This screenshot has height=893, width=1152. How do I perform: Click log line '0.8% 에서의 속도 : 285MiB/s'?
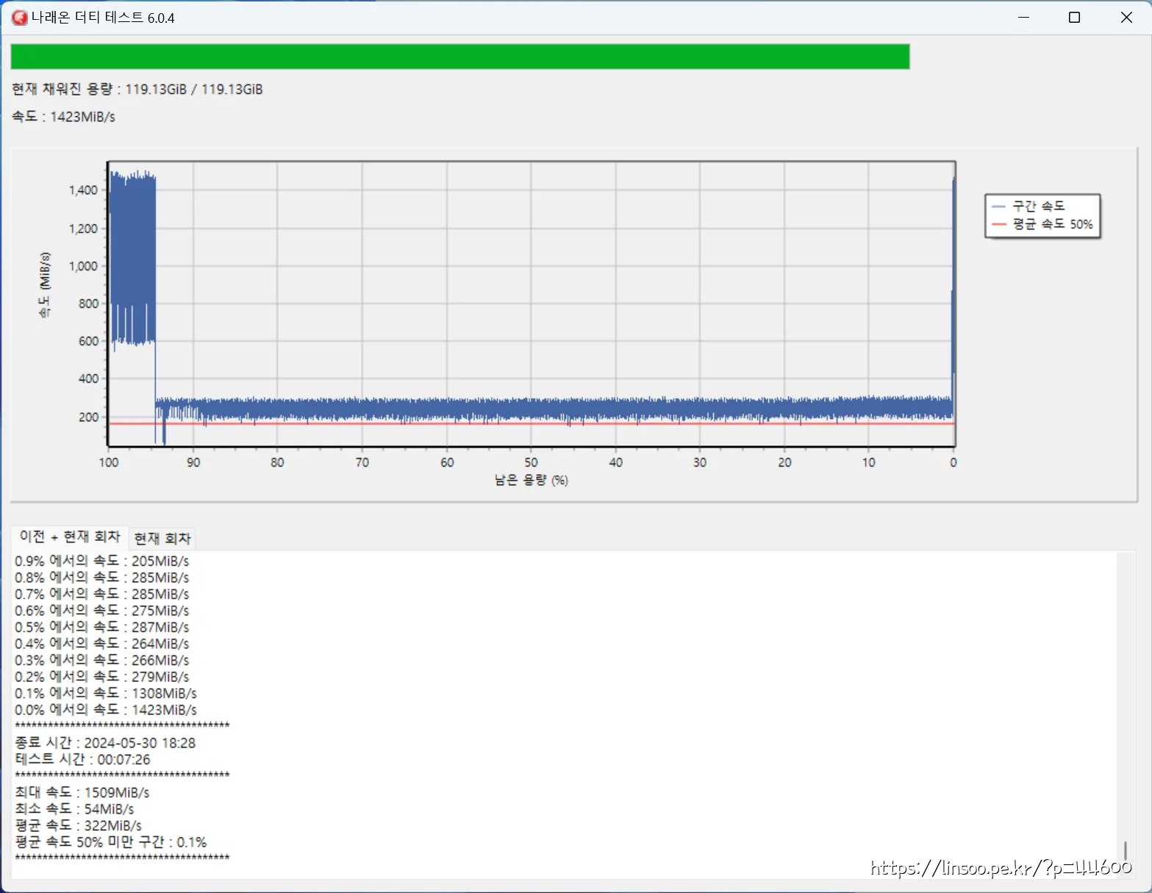(102, 578)
